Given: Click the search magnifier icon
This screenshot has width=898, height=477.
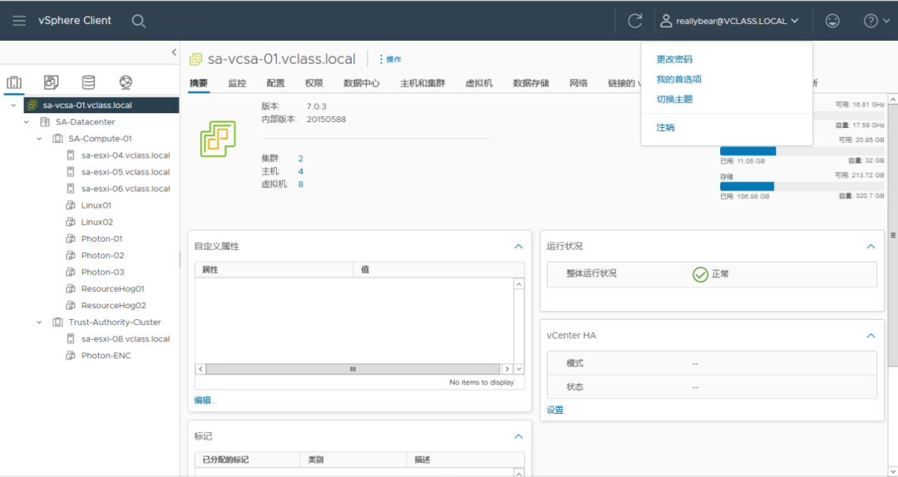Looking at the screenshot, I should (x=139, y=21).
